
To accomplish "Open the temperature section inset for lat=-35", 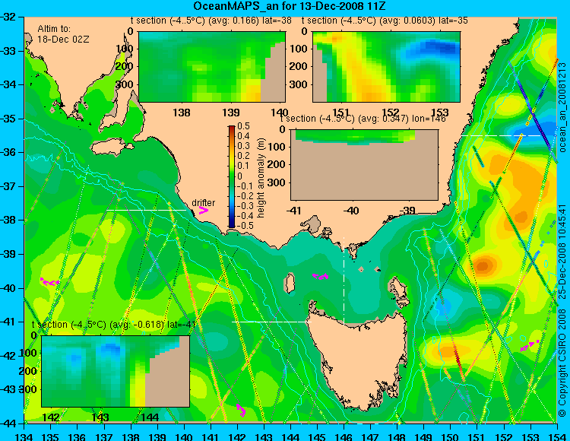I will pos(386,67).
